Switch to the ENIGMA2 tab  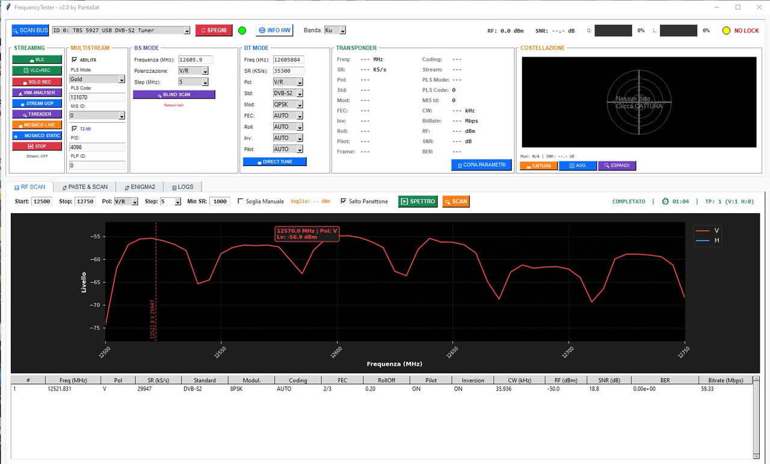click(x=139, y=187)
